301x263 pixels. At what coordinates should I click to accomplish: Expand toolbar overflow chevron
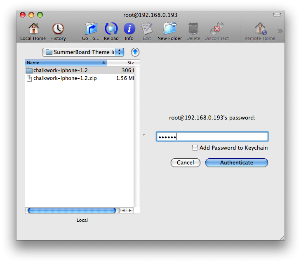point(280,31)
